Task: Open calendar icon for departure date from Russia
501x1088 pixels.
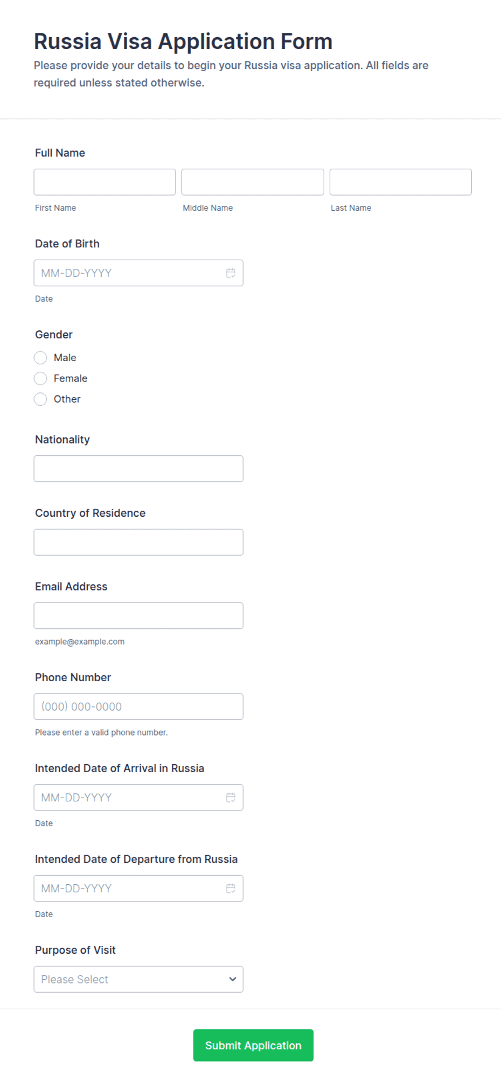Action: (x=231, y=889)
